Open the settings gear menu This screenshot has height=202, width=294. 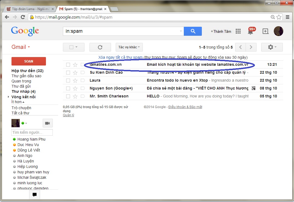[x=272, y=47]
